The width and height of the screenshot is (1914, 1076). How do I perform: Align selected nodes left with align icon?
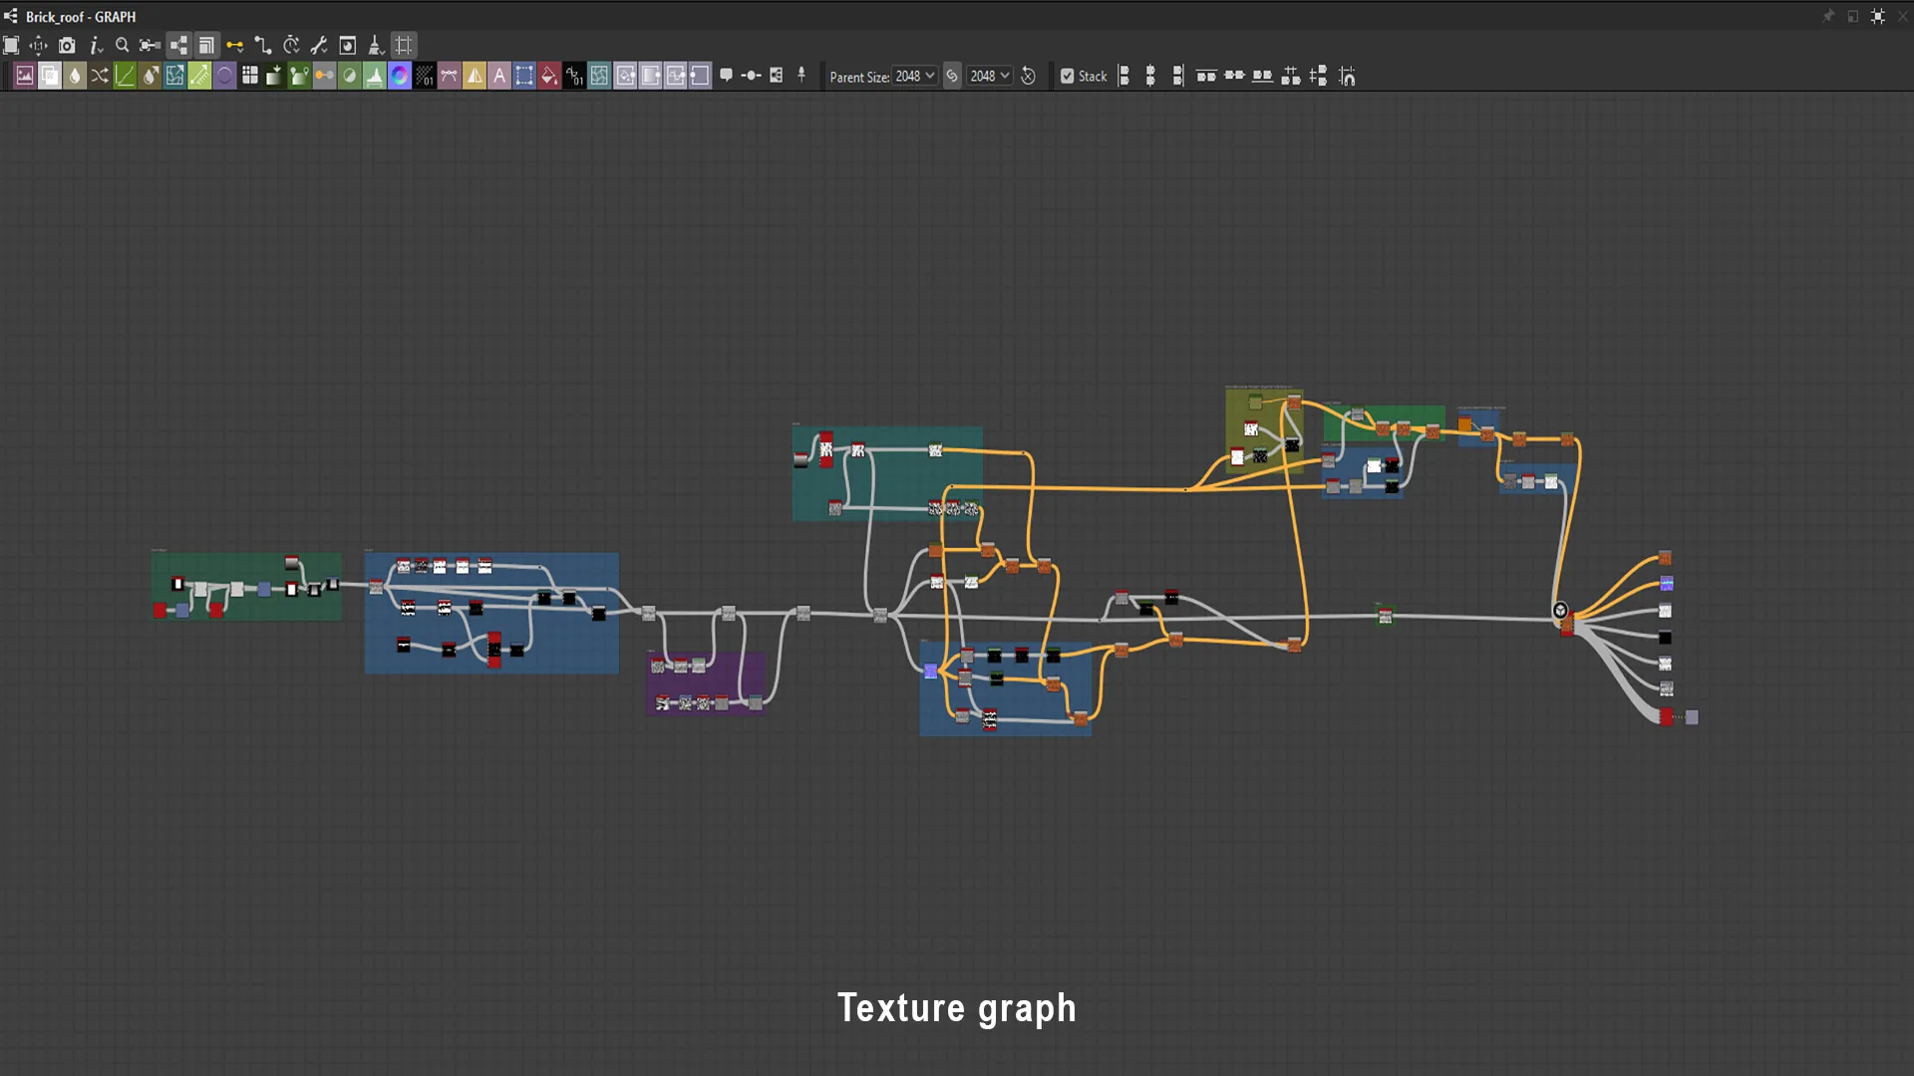click(1123, 76)
